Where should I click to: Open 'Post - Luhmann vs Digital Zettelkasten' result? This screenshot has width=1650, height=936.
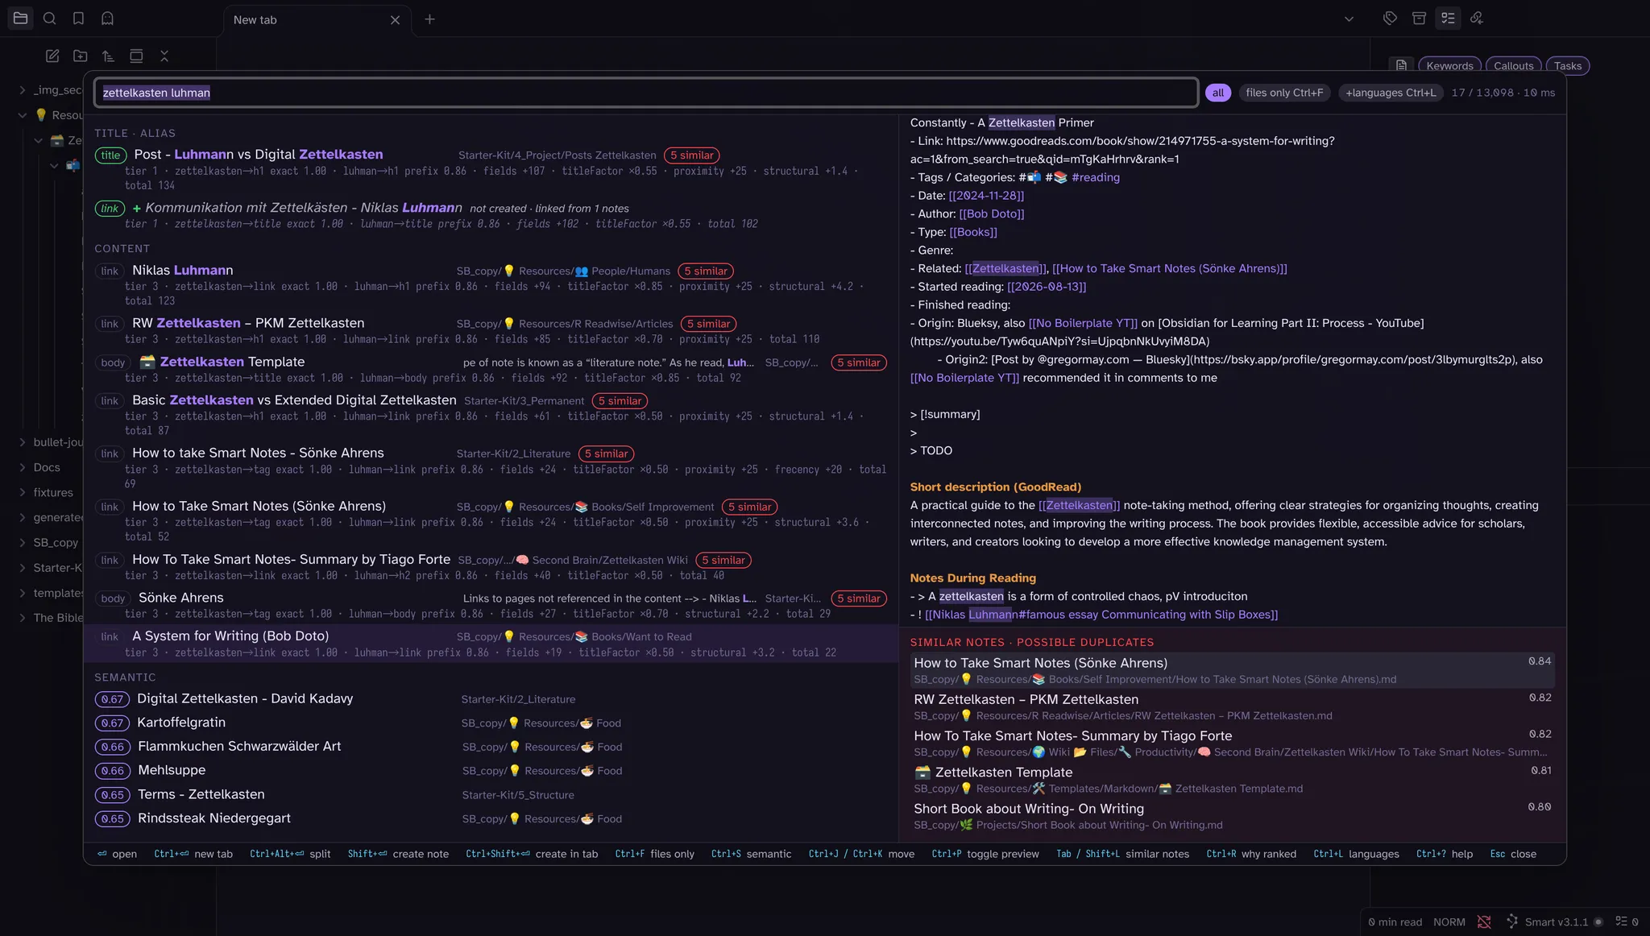491,168
